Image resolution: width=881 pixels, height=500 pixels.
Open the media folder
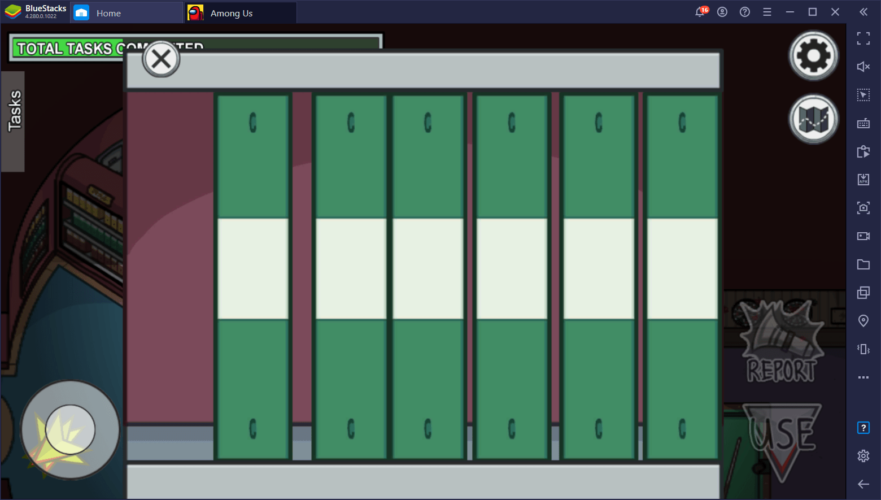[863, 264]
